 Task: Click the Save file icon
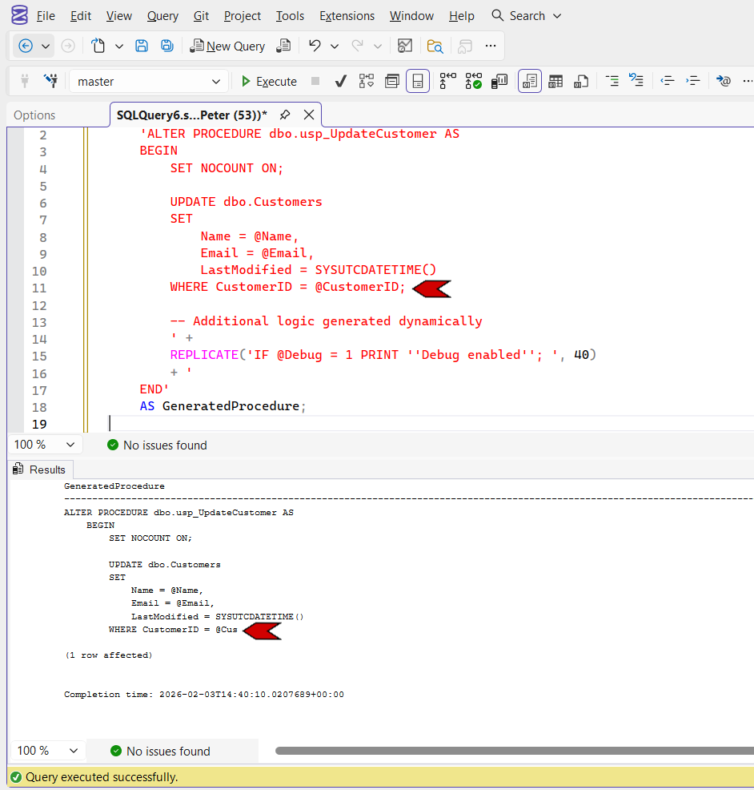[x=142, y=46]
